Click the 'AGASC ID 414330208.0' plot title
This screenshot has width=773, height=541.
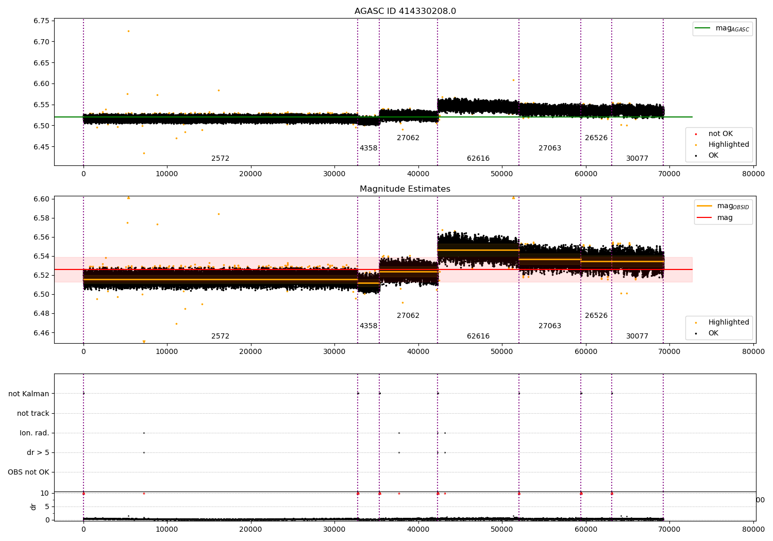[405, 11]
